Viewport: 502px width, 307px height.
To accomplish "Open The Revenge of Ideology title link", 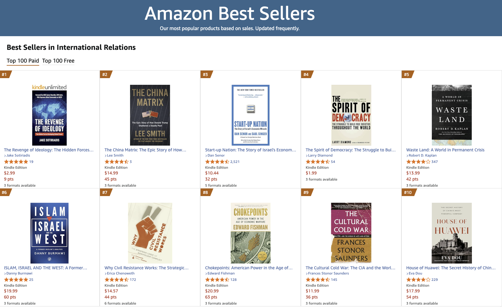I will [49, 150].
